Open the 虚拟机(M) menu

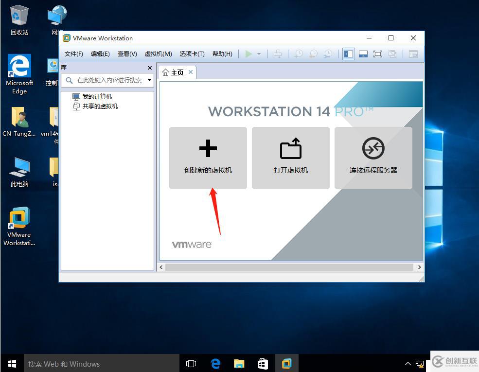pyautogui.click(x=158, y=54)
